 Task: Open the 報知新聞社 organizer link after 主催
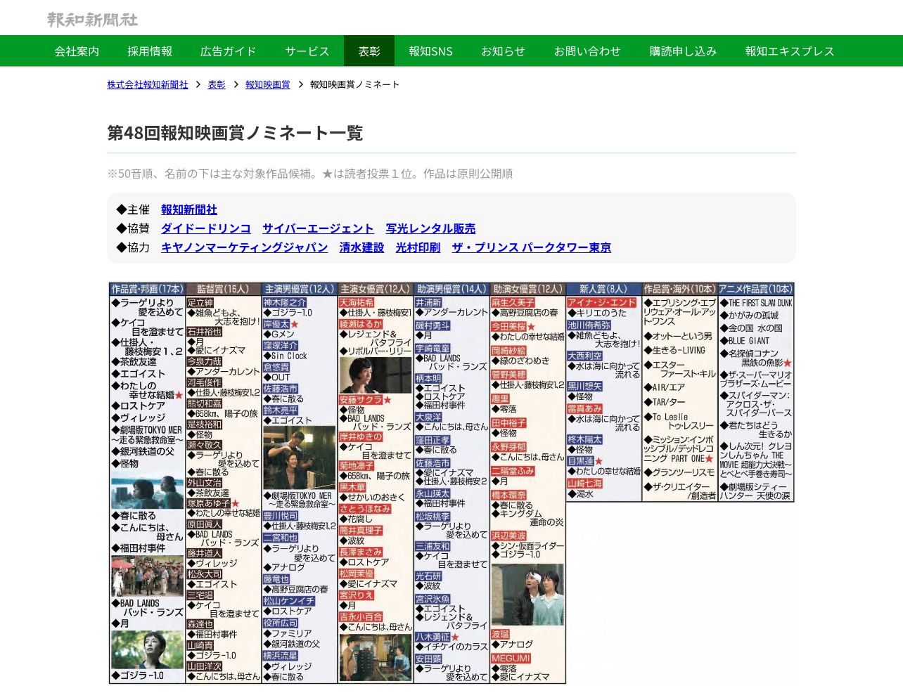189,209
